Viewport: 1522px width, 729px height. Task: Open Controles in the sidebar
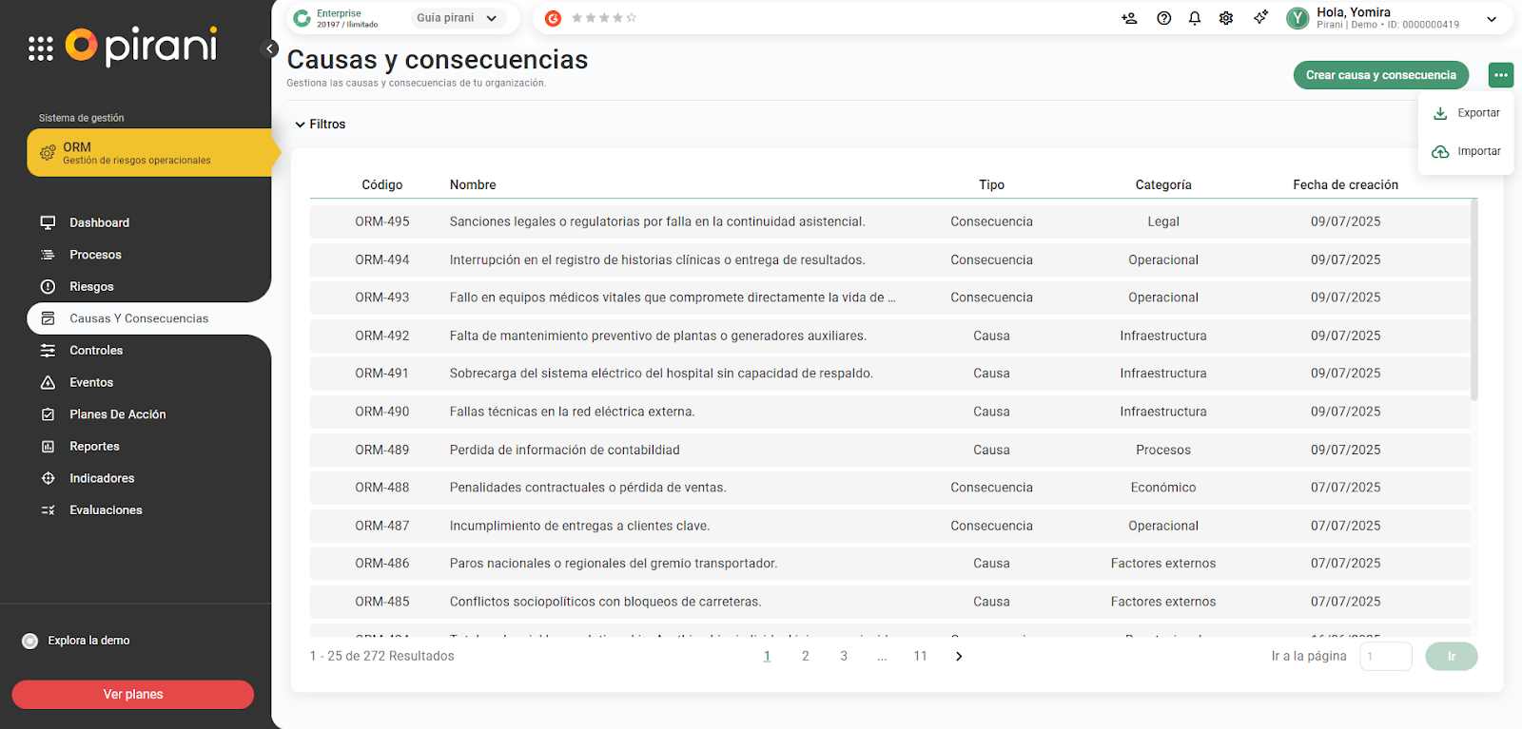coord(96,351)
